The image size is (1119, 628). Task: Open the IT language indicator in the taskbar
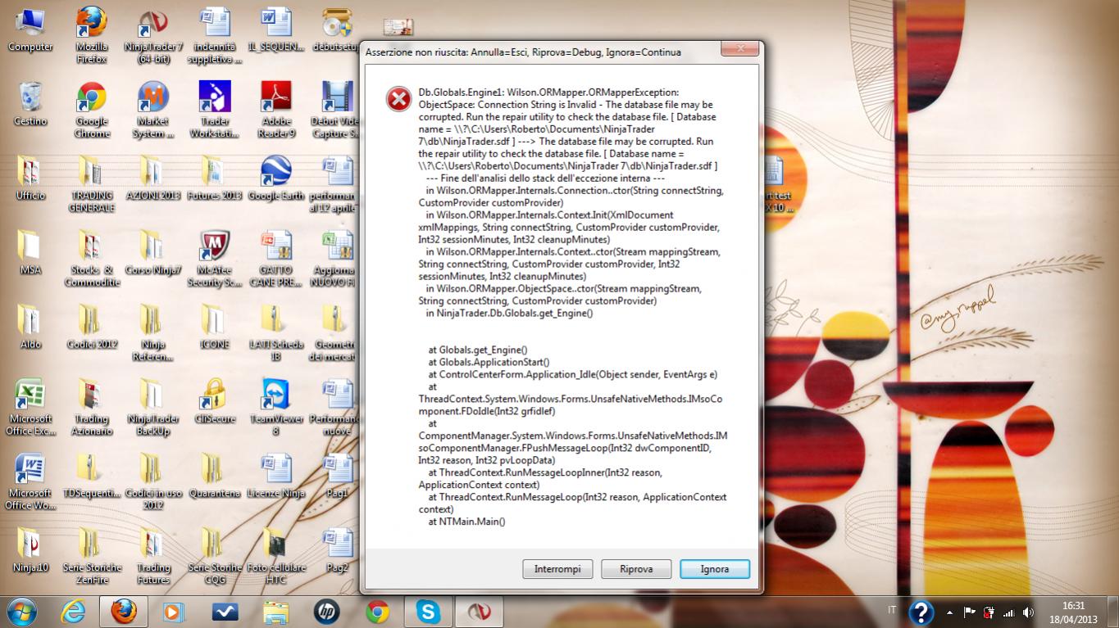tap(891, 611)
